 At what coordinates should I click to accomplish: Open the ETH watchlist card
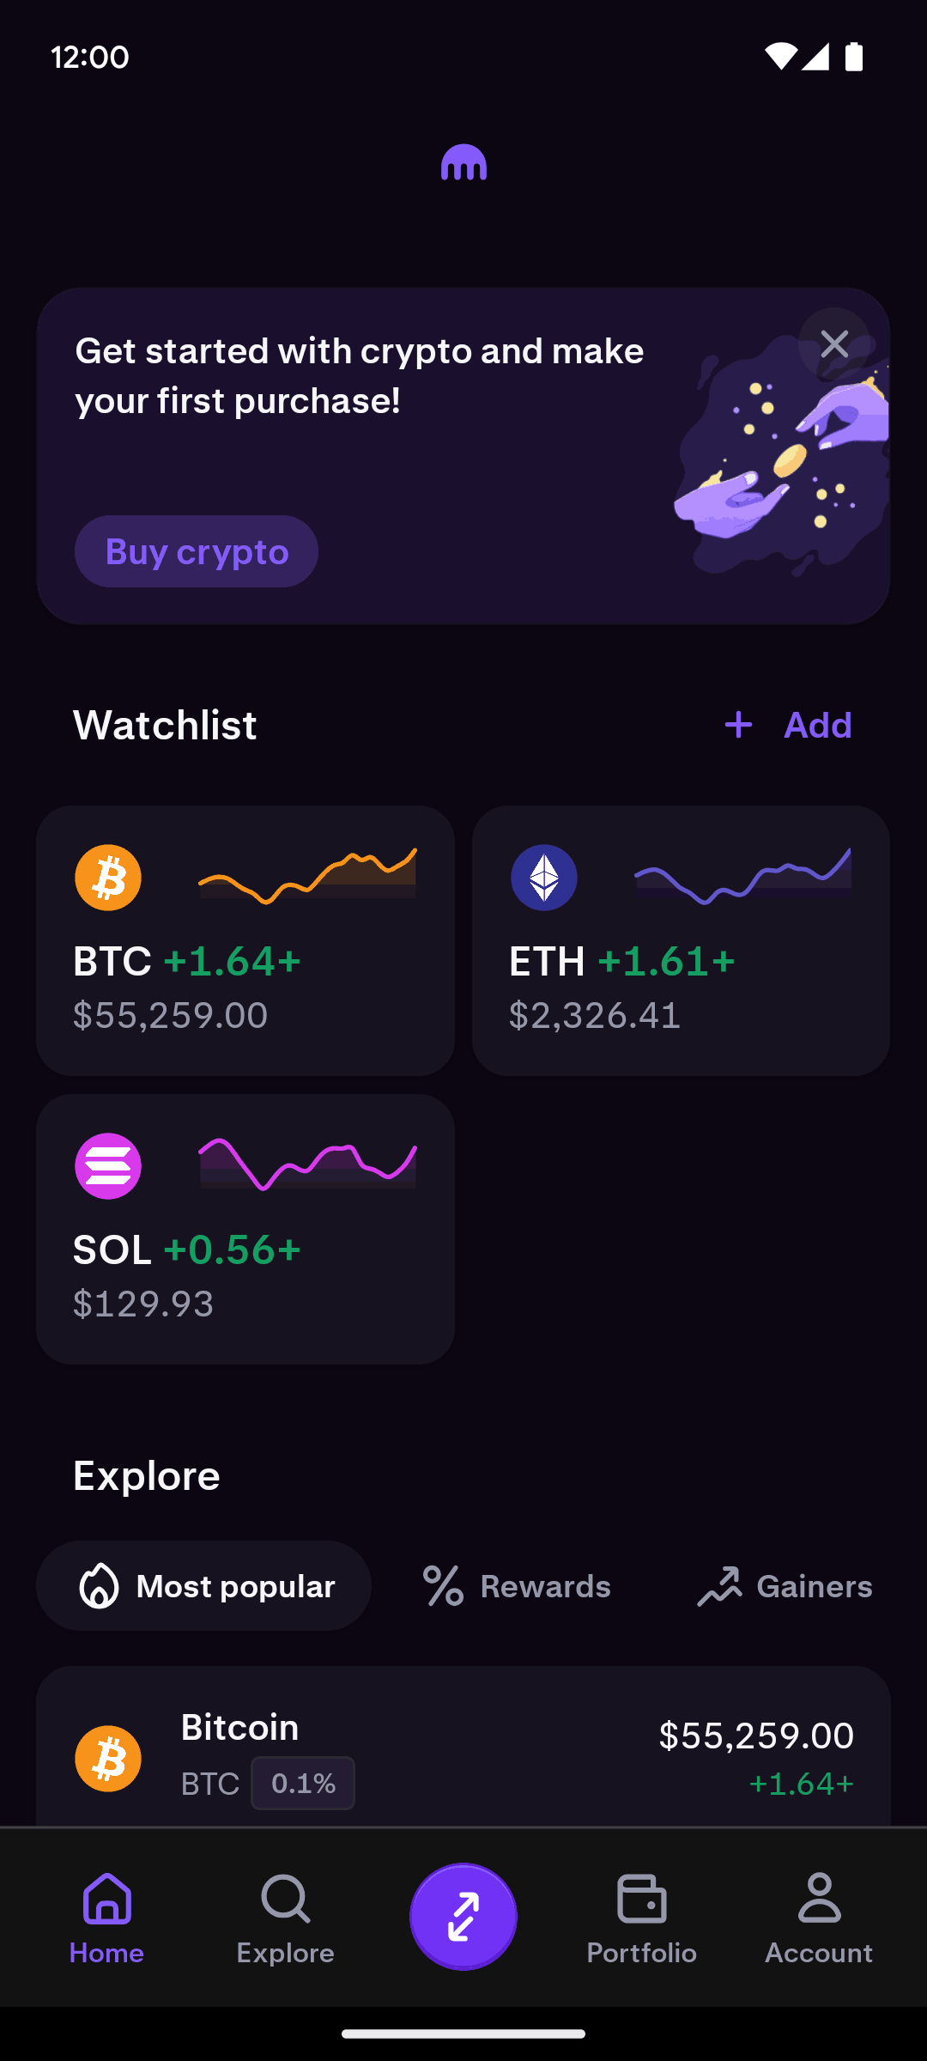tap(681, 940)
